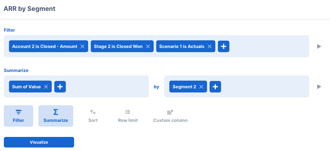Add a Custom column step

pos(170,116)
